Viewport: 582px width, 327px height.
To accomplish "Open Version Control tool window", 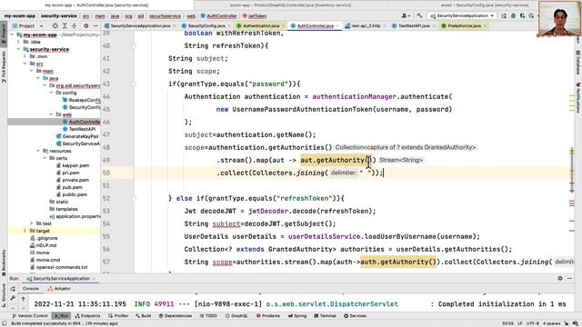I will pyautogui.click(x=30, y=316).
